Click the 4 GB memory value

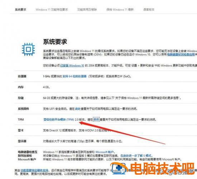pos(46,87)
